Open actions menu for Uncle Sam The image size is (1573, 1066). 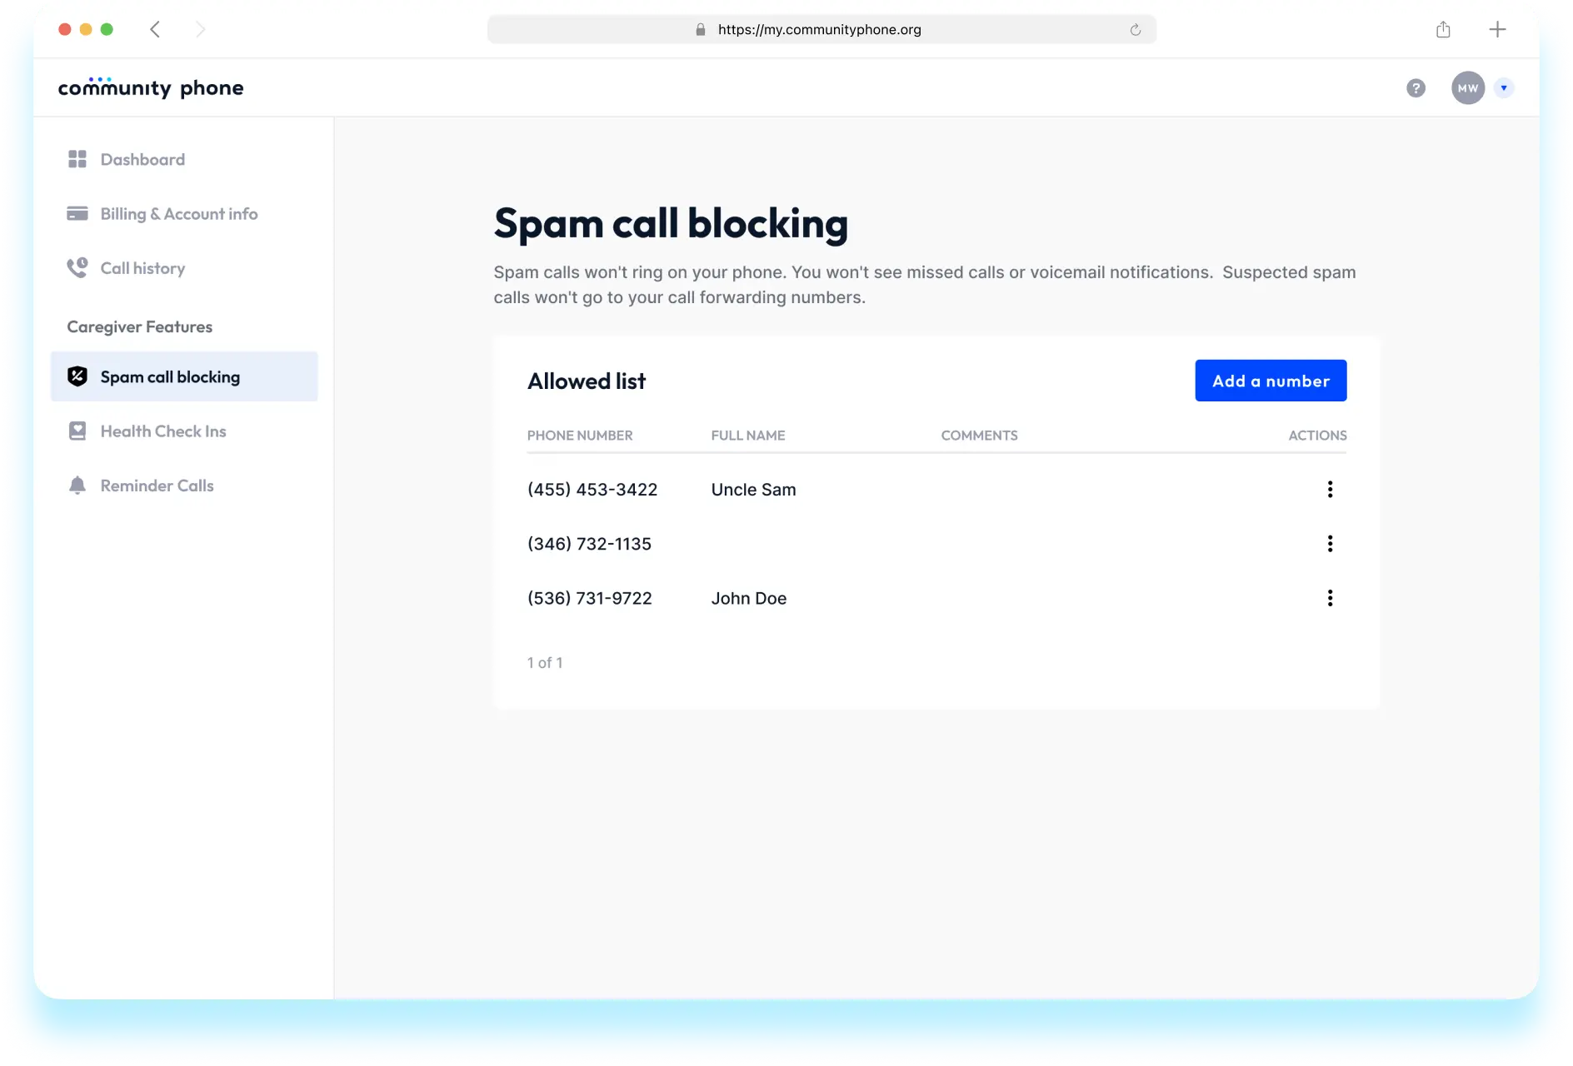pos(1330,490)
